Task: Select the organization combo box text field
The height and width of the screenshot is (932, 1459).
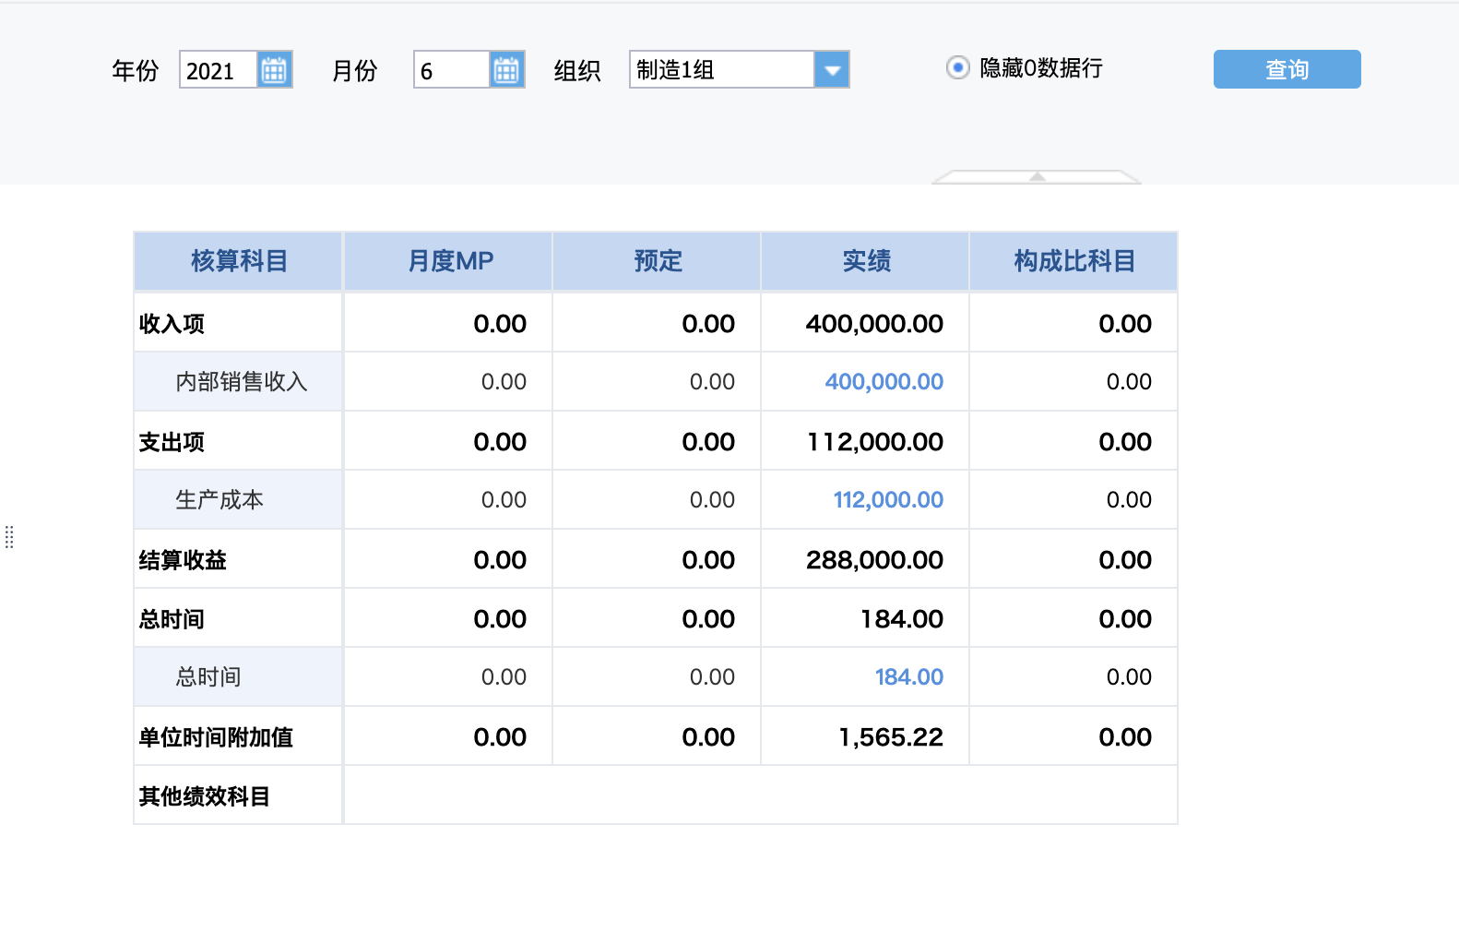Action: pyautogui.click(x=721, y=70)
